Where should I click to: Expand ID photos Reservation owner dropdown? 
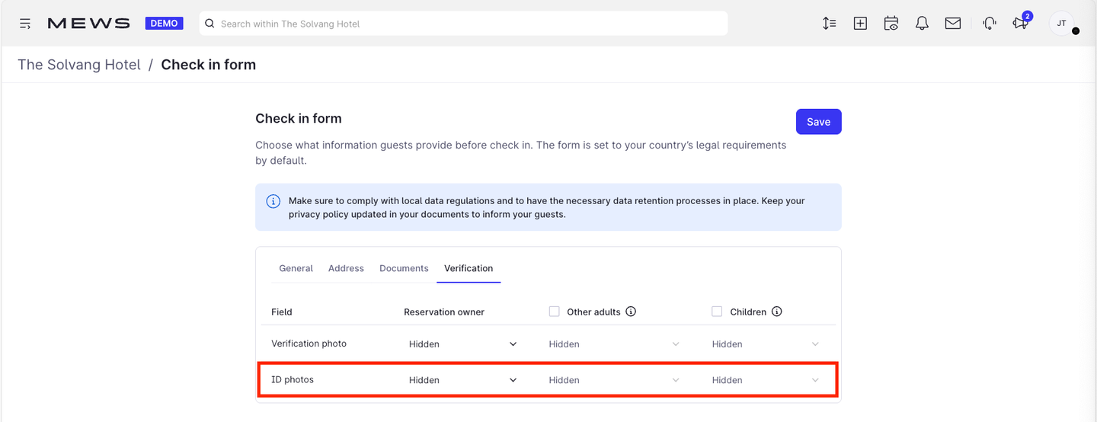click(x=463, y=380)
